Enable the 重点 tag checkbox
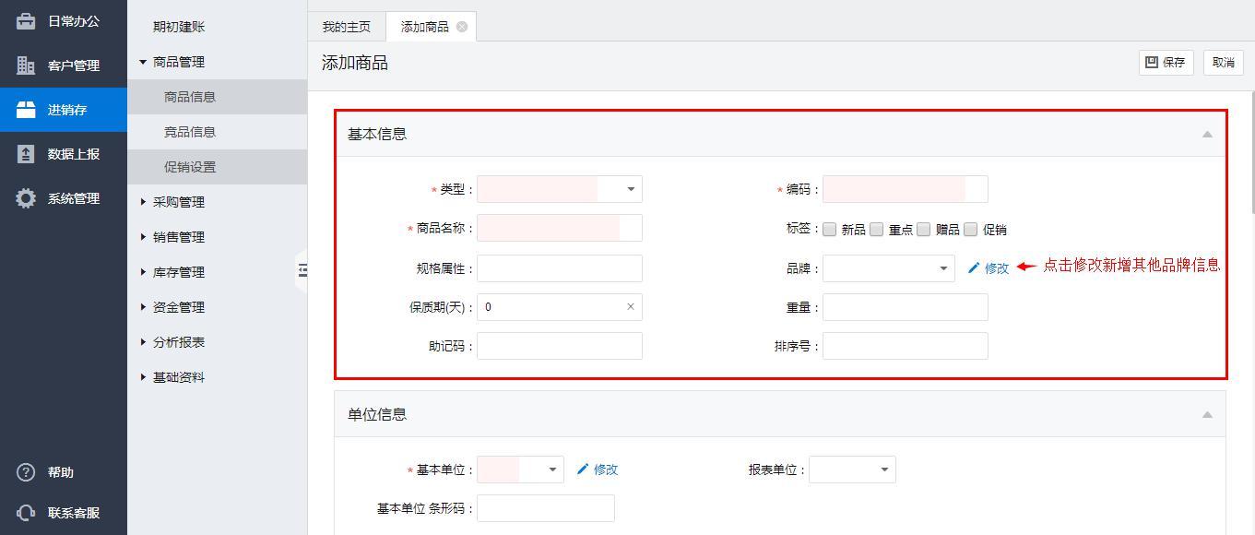This screenshot has width=1255, height=535. (877, 230)
